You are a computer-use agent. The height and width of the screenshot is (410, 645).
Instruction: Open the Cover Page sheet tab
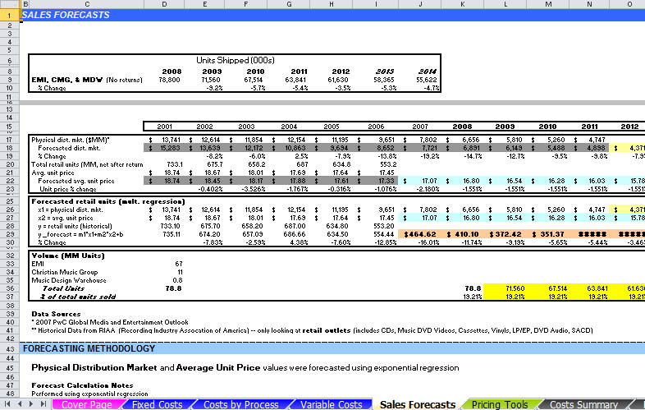(87, 404)
